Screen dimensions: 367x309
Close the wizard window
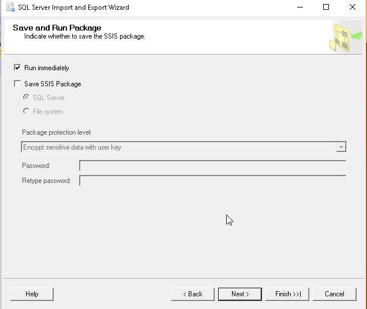click(x=353, y=7)
